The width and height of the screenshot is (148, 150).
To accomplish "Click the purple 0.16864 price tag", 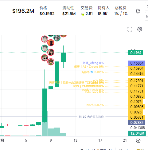I will 137,63.
